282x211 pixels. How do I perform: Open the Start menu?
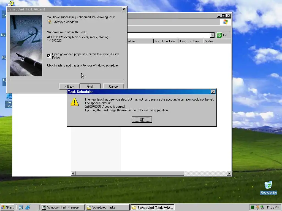pos(7,207)
